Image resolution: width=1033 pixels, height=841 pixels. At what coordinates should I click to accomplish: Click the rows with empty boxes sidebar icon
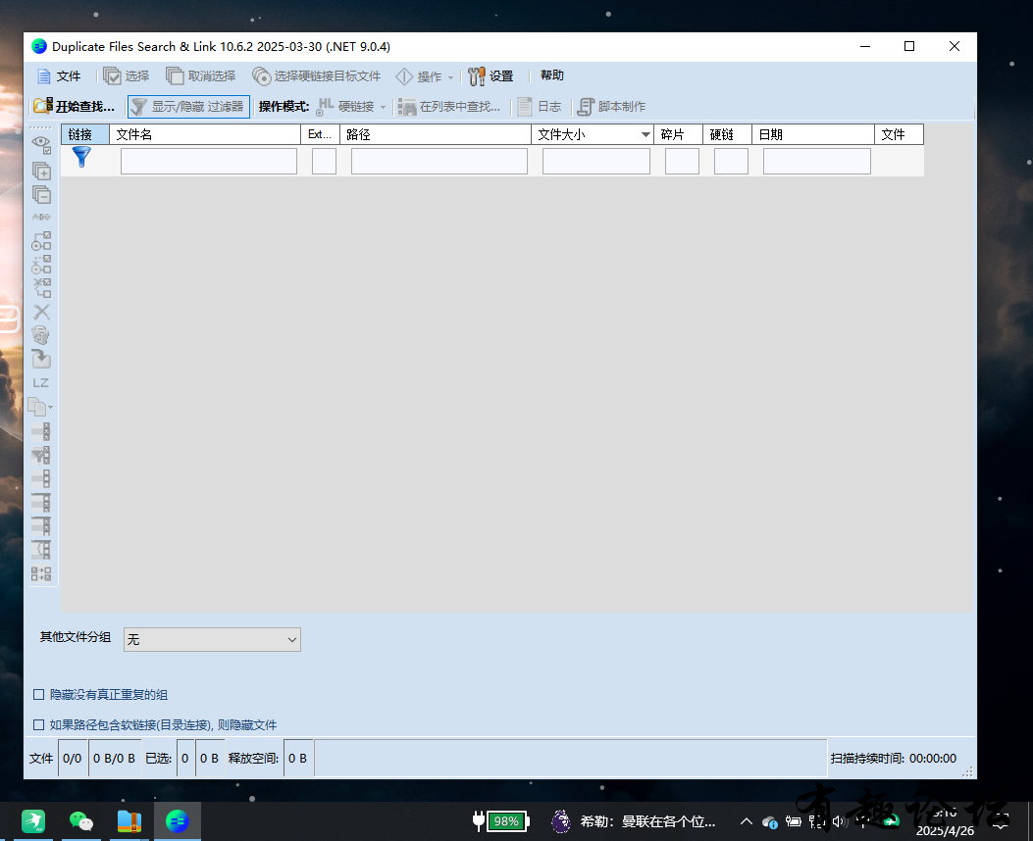pyautogui.click(x=41, y=478)
